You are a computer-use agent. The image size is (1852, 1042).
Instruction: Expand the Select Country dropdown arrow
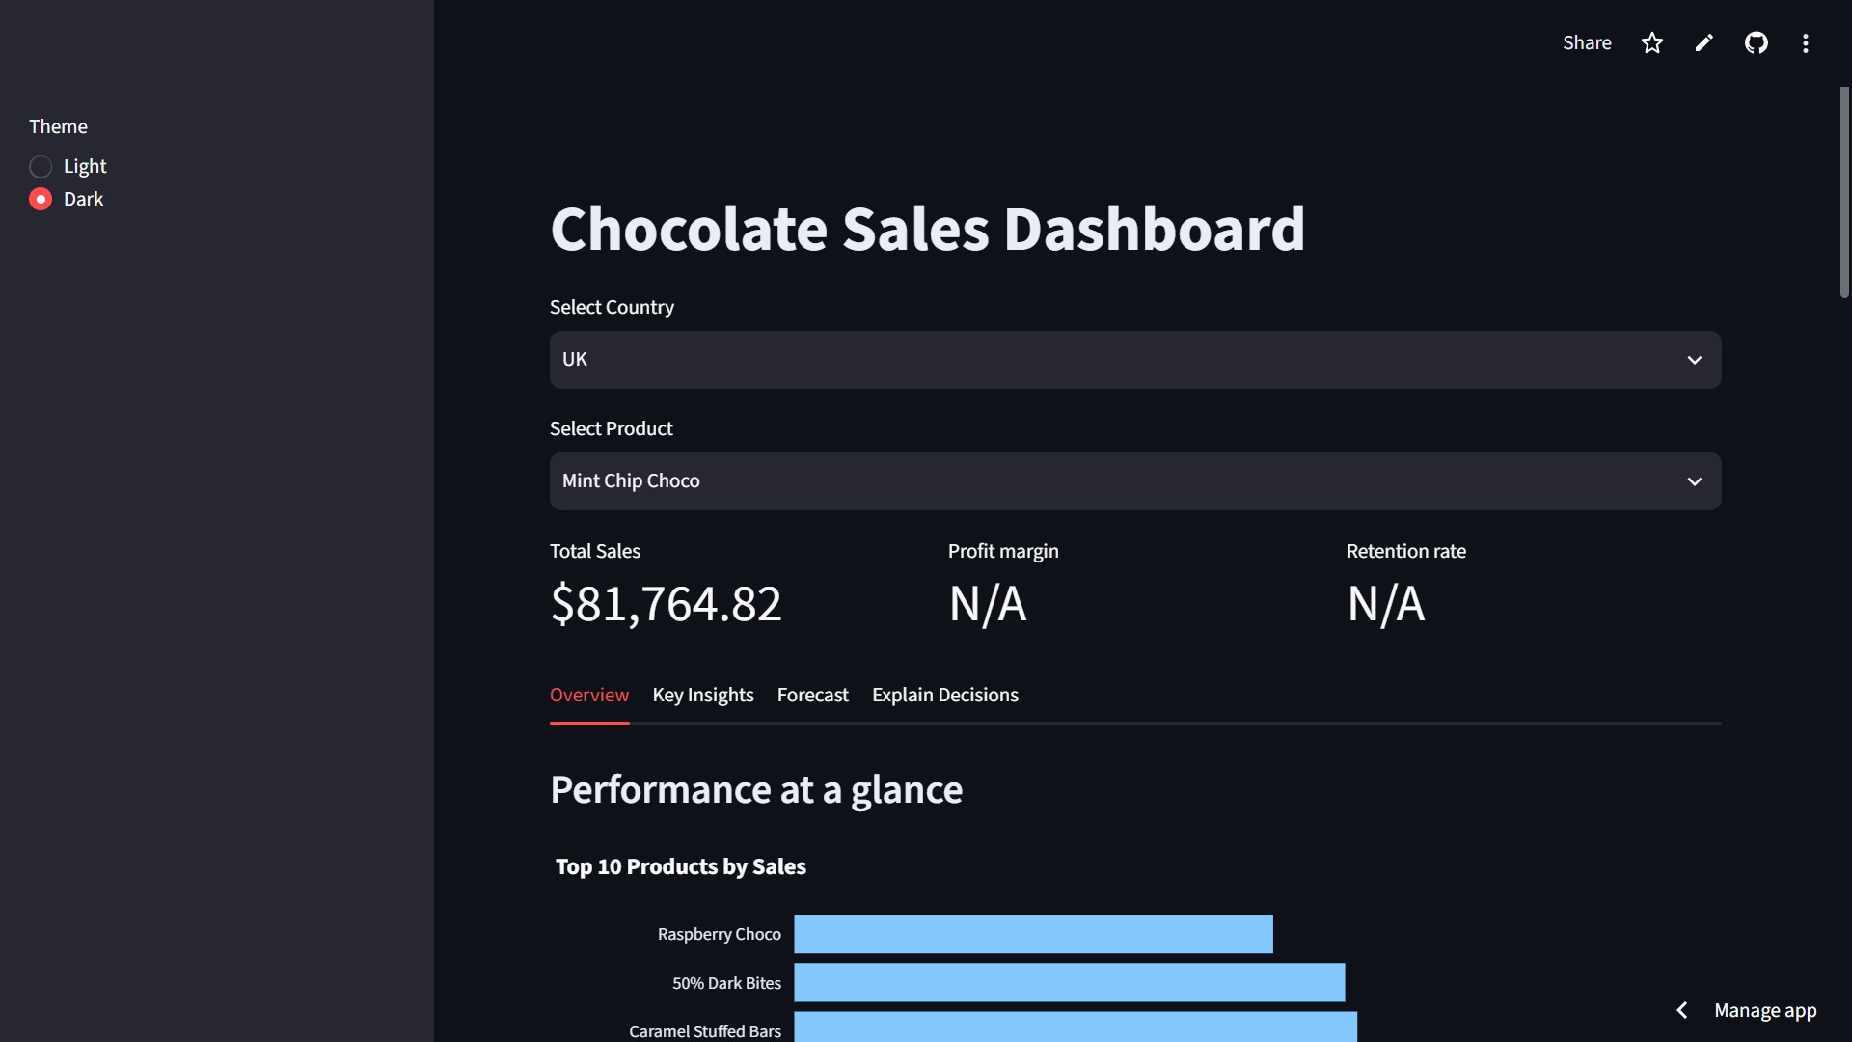(1694, 360)
